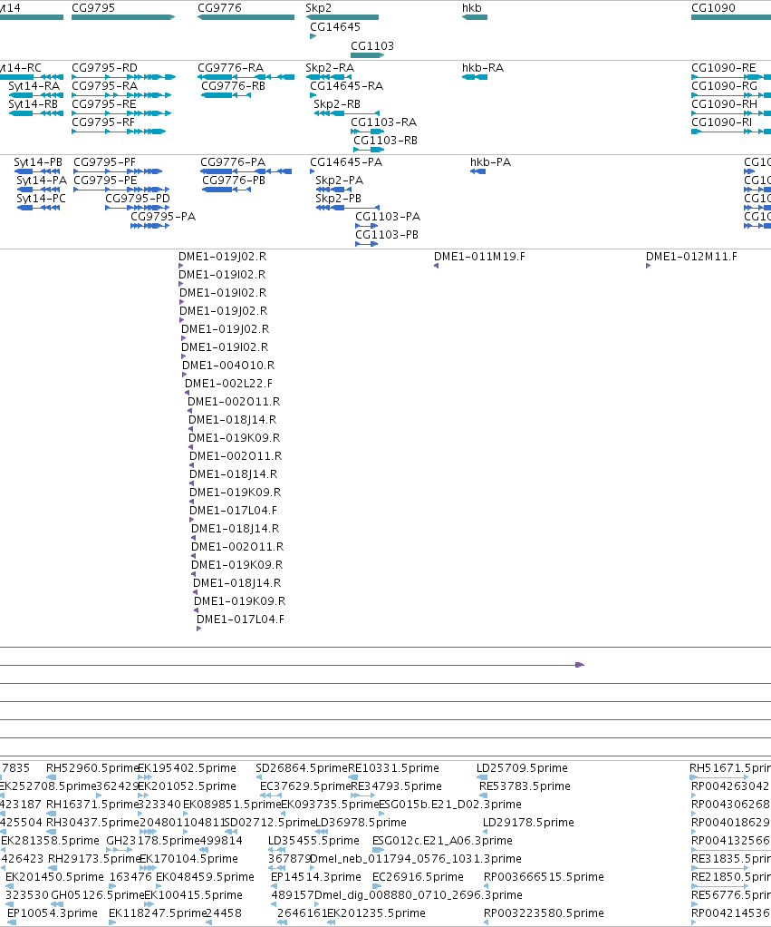Select BAC end DME1-012M11.F
The height and width of the screenshot is (927, 771).
coord(691,256)
